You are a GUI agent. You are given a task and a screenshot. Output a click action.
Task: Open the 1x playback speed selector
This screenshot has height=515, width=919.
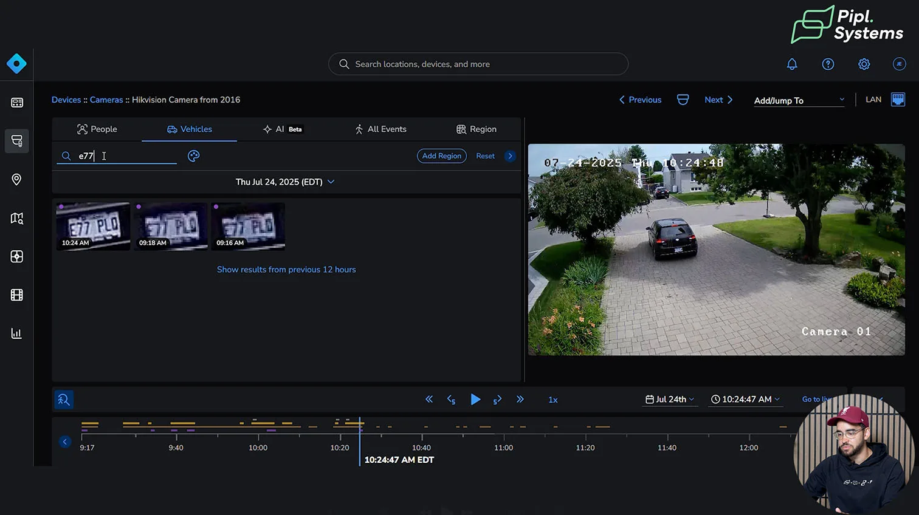tap(553, 400)
